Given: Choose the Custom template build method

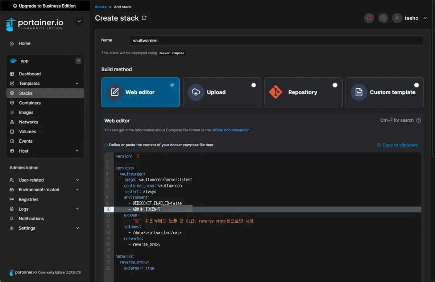Looking at the screenshot, I should [x=385, y=92].
